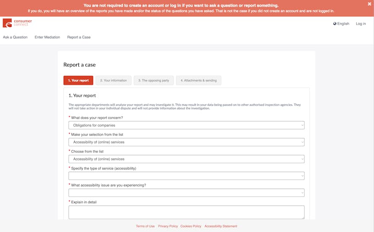
Task: Open the 'What does your report concern?' dropdown
Action: pyautogui.click(x=187, y=125)
